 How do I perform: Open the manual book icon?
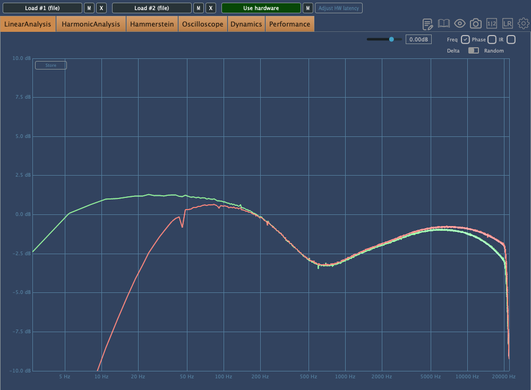[444, 24]
